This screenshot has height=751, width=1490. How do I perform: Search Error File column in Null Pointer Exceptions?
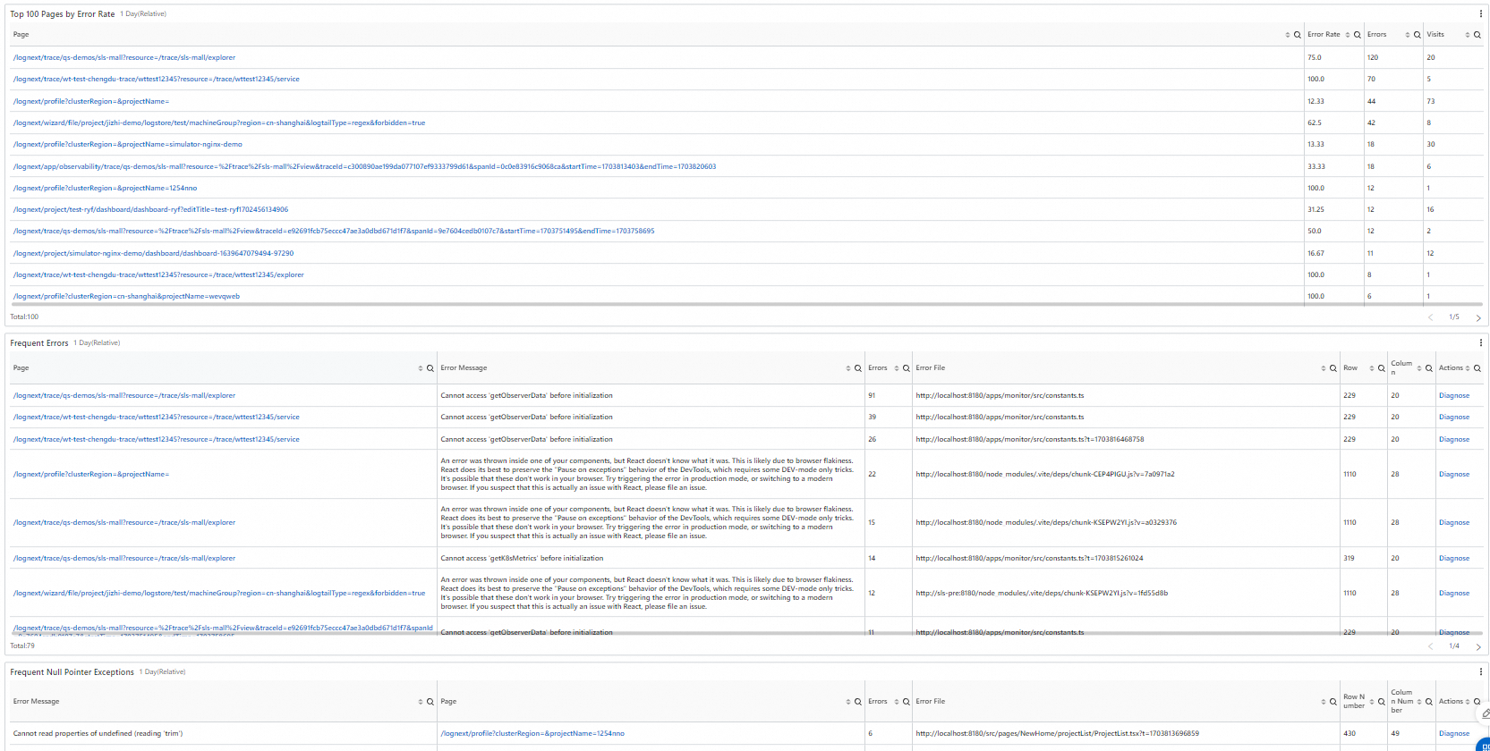click(1333, 702)
